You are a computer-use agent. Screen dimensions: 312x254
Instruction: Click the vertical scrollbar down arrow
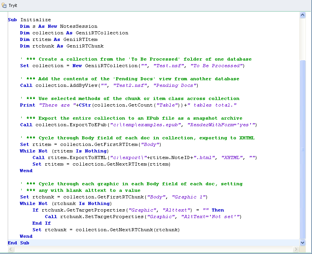[303, 242]
